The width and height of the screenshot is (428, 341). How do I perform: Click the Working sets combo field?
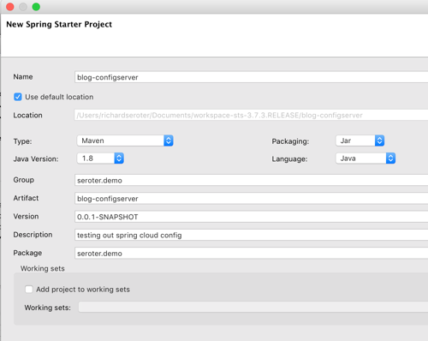click(253, 308)
